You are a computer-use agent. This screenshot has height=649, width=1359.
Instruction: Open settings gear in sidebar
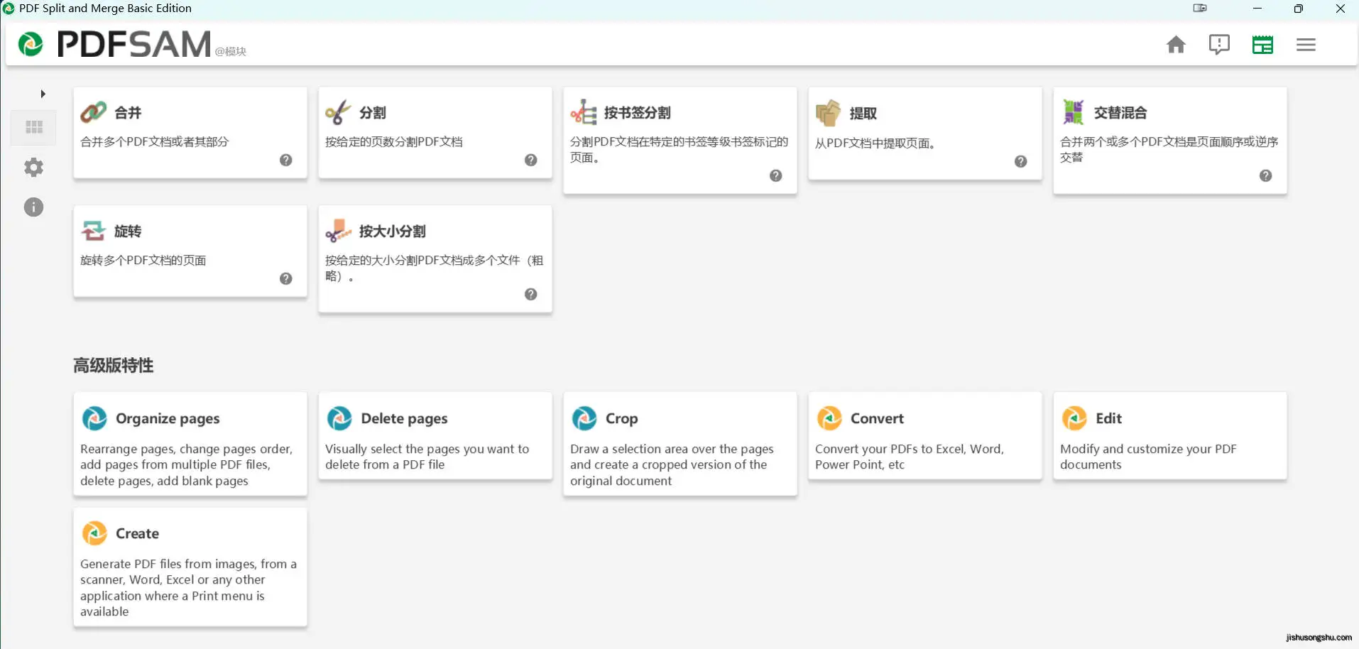coord(33,168)
